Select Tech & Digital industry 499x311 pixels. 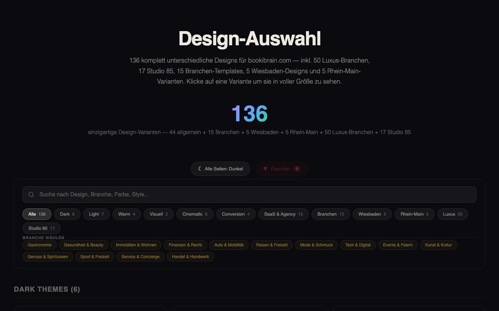(x=358, y=245)
